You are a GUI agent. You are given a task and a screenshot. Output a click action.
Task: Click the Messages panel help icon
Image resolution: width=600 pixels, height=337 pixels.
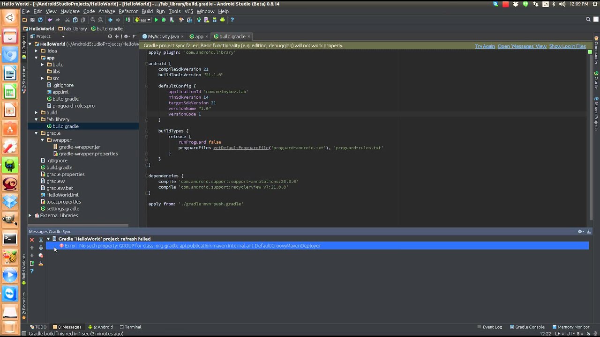[32, 271]
